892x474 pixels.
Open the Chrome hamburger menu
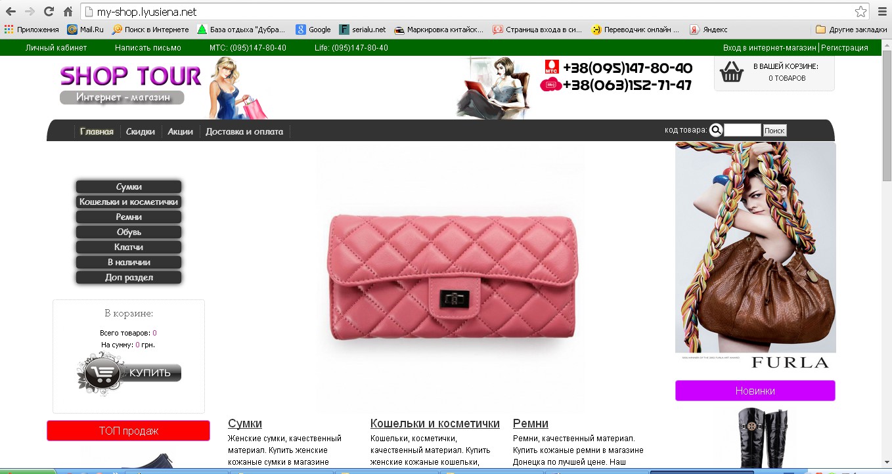pos(881,12)
